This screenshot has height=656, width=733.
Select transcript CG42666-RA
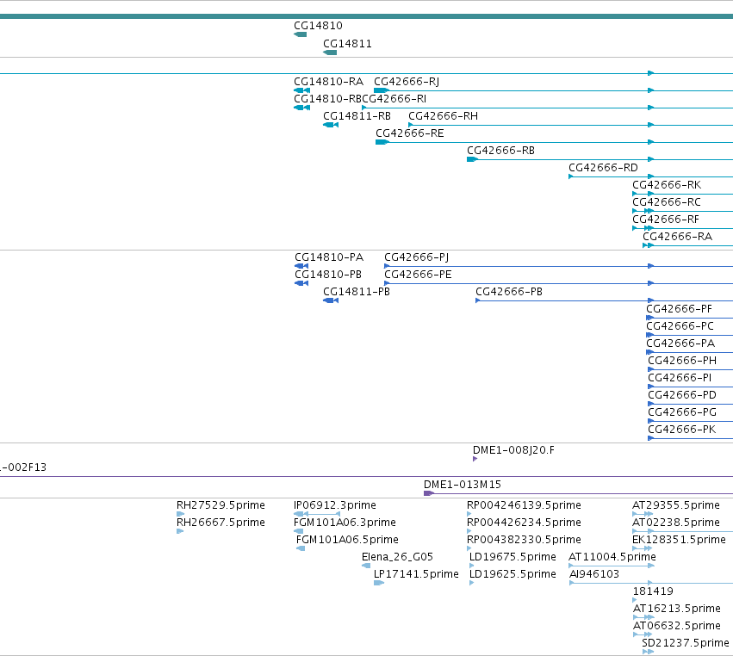tap(677, 237)
